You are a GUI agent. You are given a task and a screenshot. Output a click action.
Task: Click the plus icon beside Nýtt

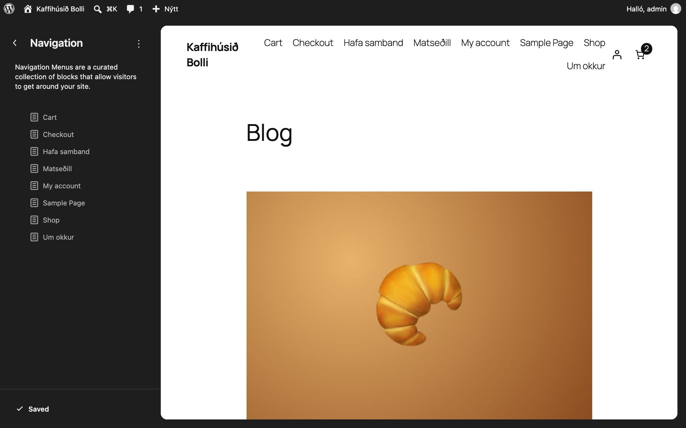[156, 9]
